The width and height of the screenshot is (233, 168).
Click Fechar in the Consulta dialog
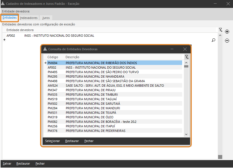coord(89,141)
